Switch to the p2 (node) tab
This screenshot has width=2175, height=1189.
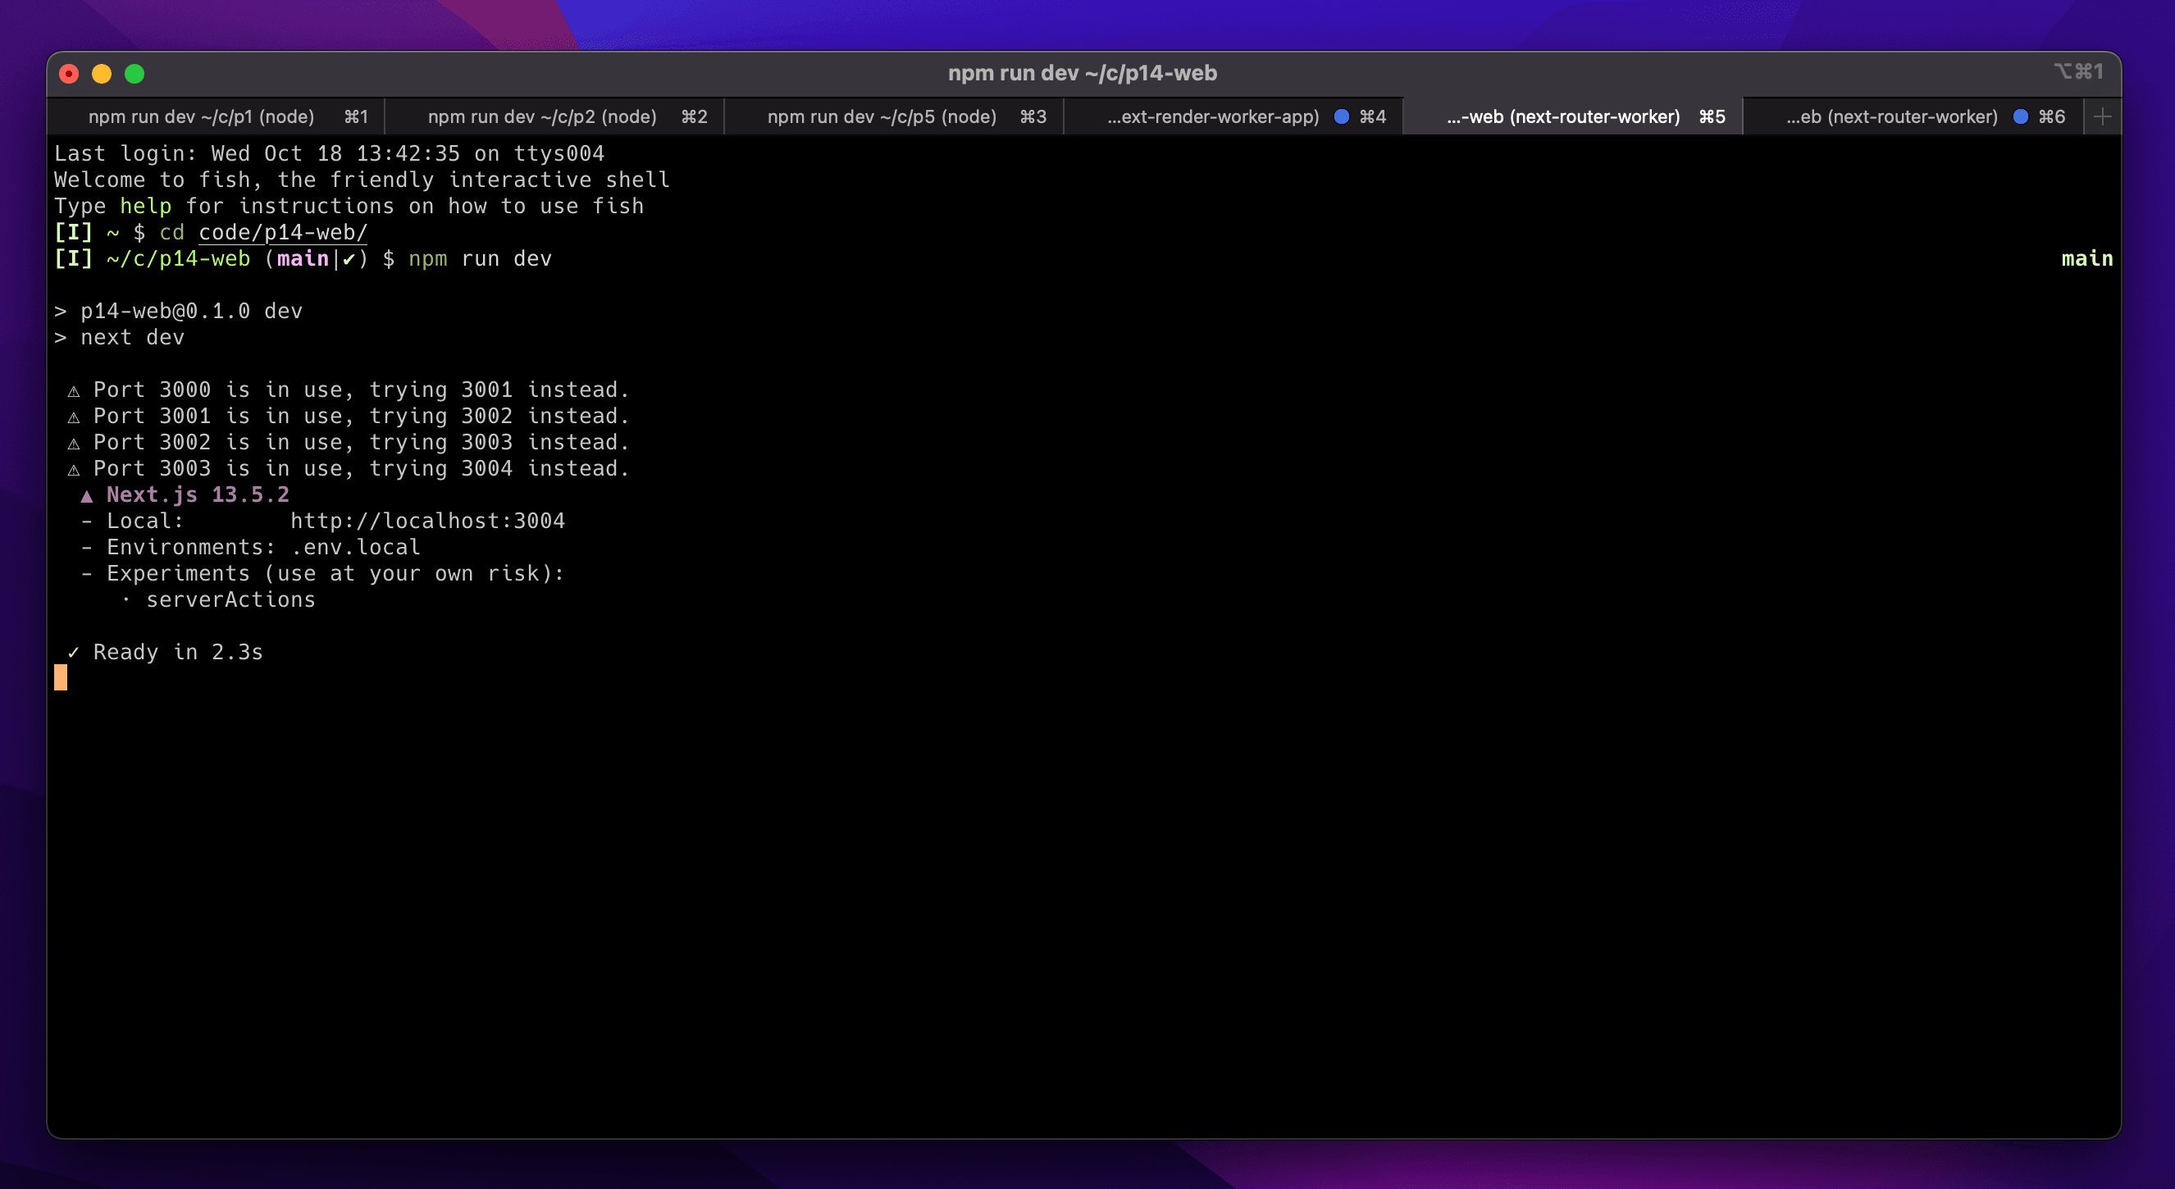click(x=555, y=116)
